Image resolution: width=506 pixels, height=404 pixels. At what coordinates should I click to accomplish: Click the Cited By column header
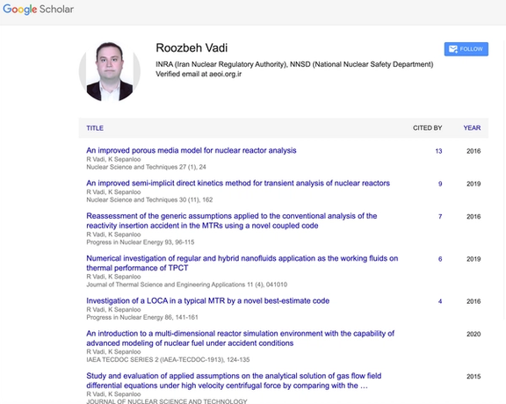click(x=427, y=127)
